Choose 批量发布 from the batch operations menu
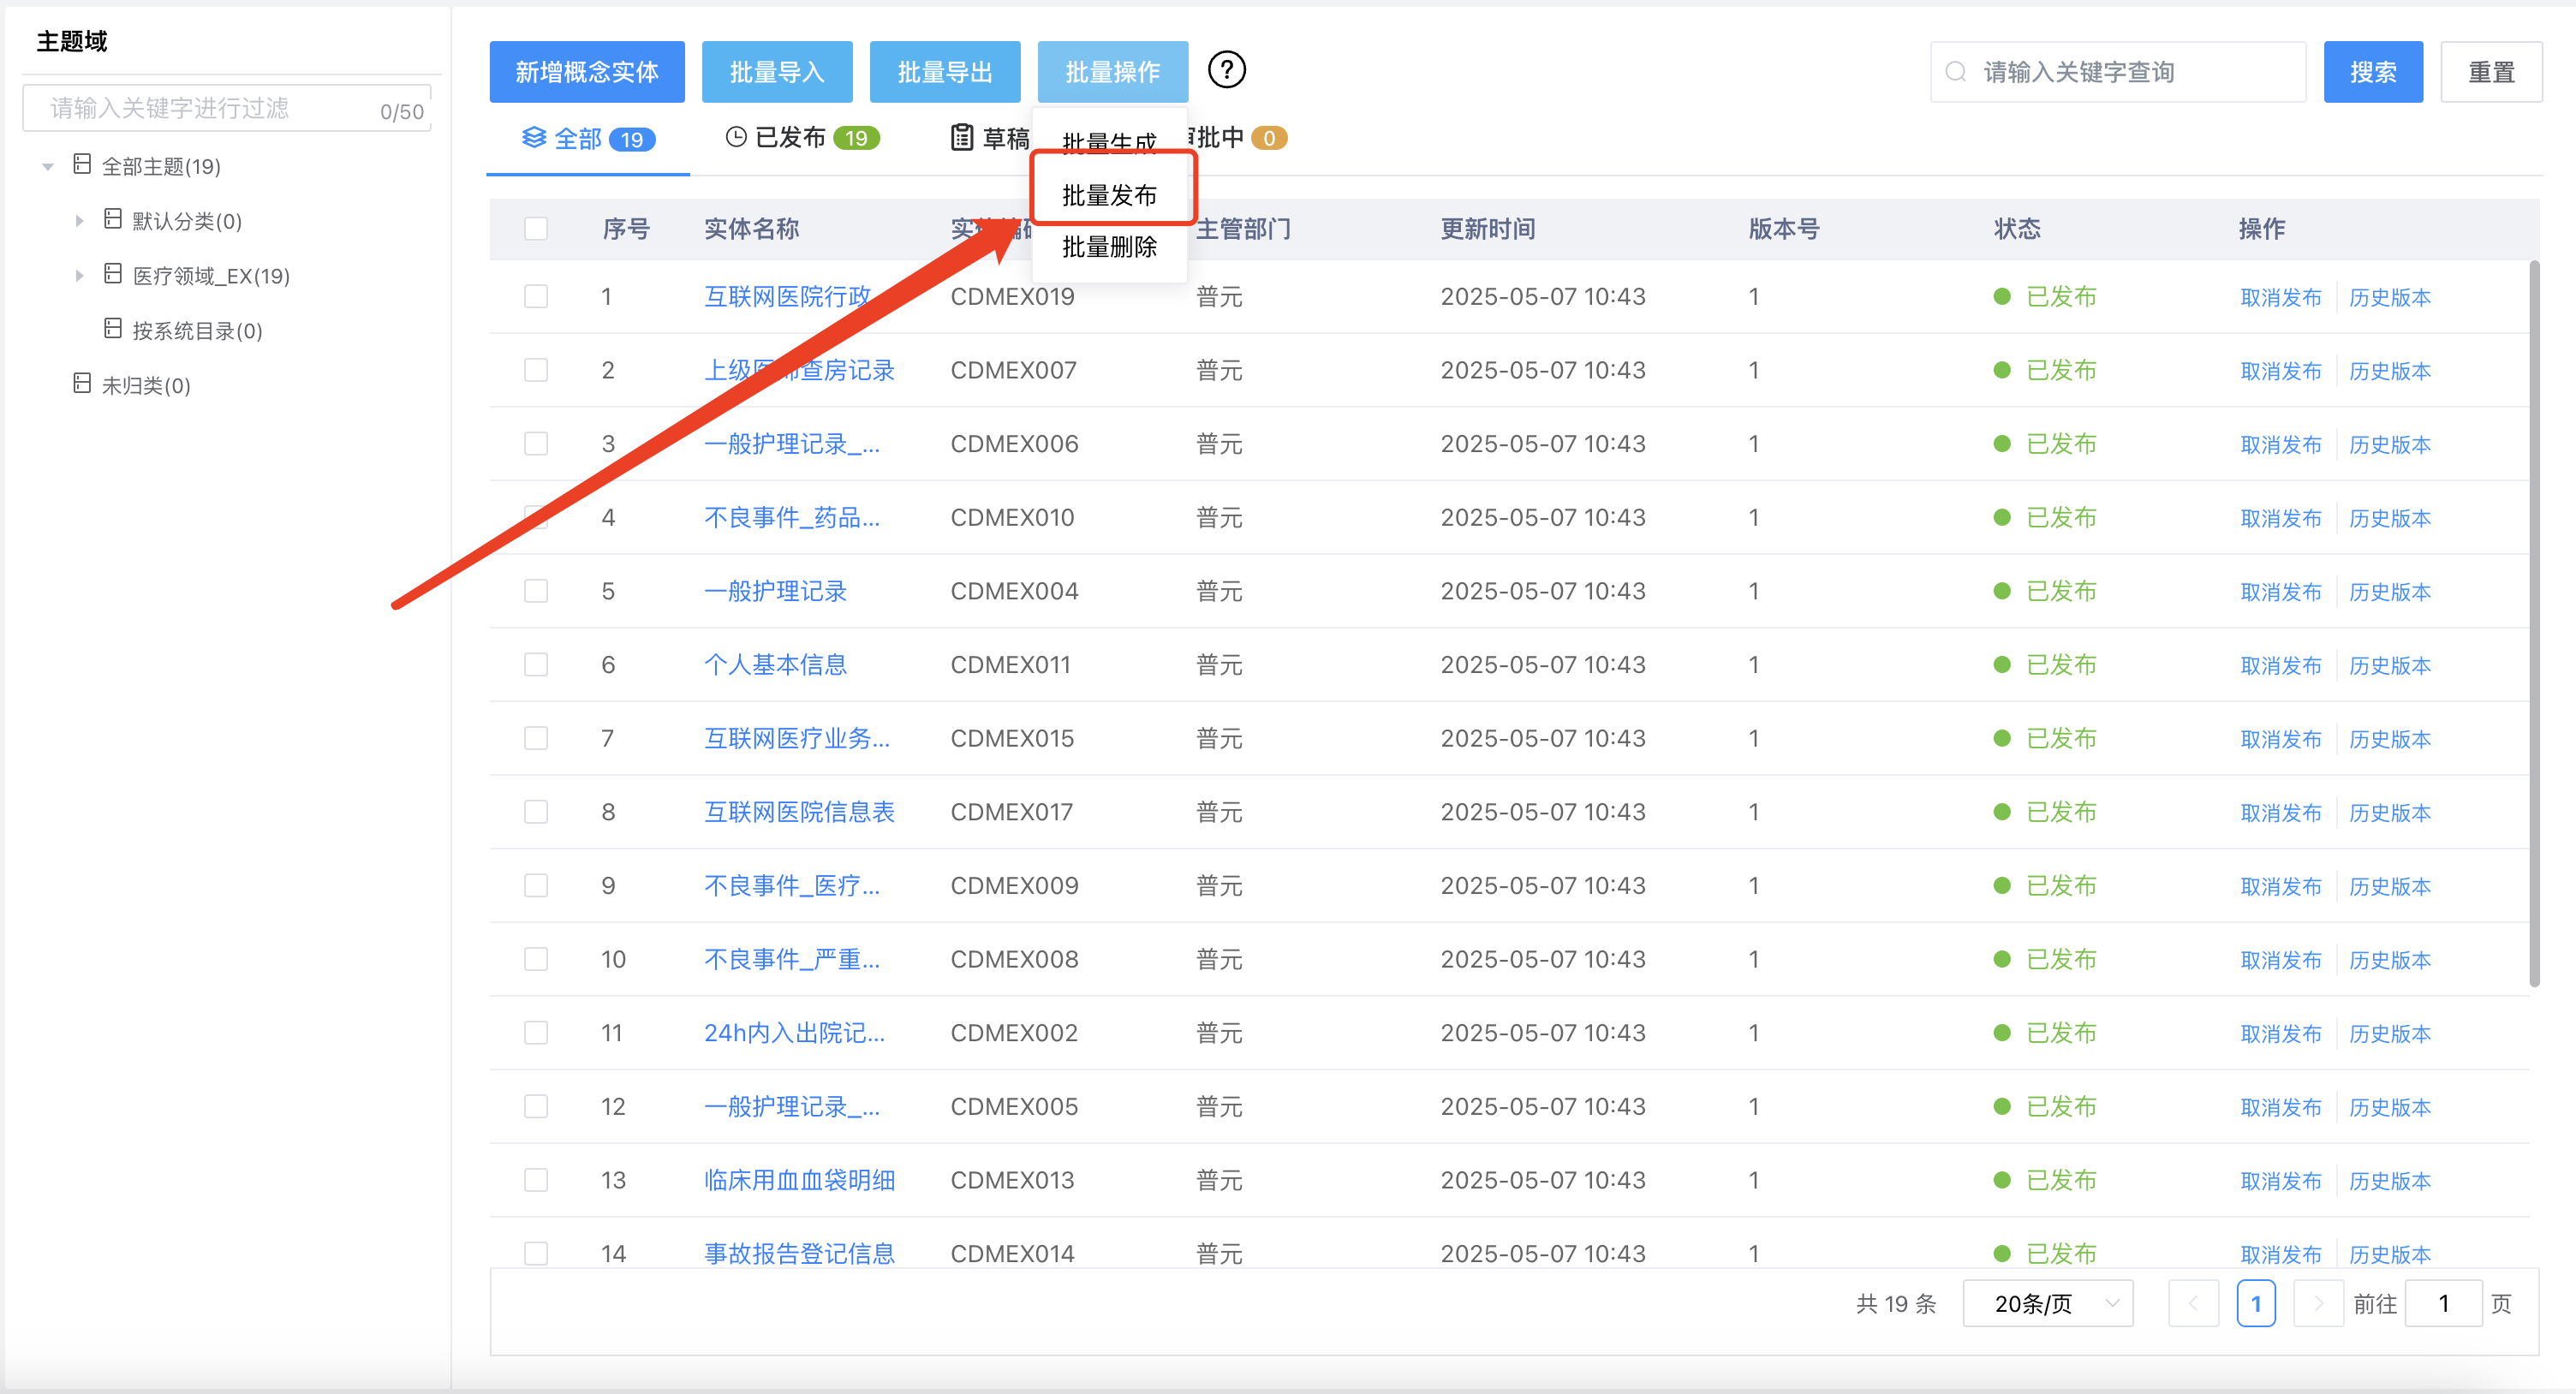The height and width of the screenshot is (1394, 2576). click(1110, 193)
